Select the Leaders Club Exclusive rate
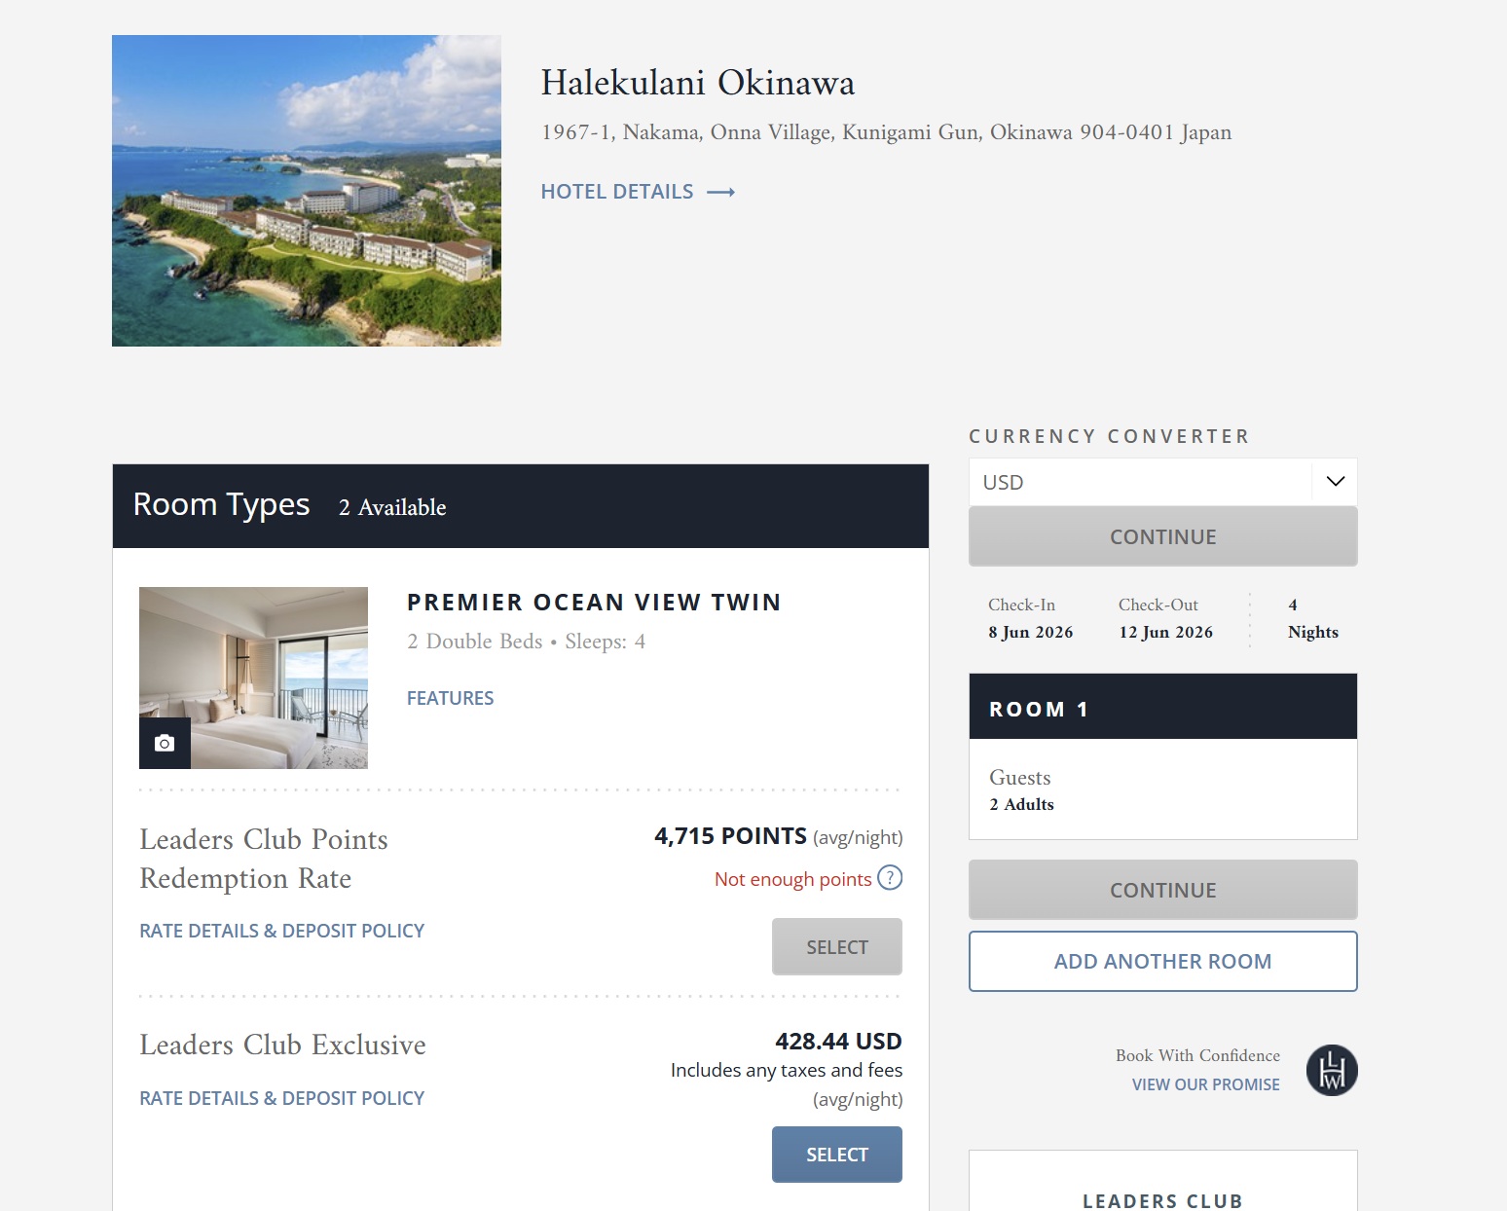 tap(837, 1155)
